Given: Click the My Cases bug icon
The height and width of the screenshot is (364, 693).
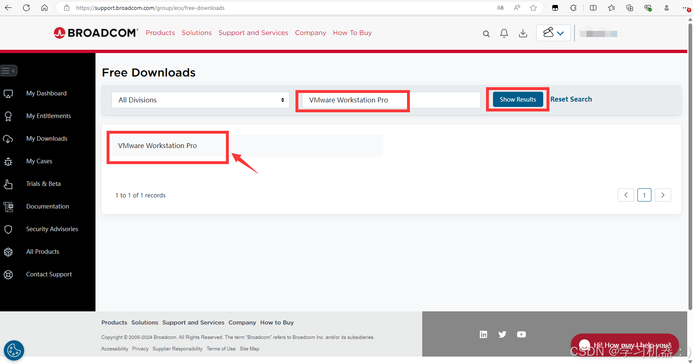Looking at the screenshot, I should click(8, 162).
